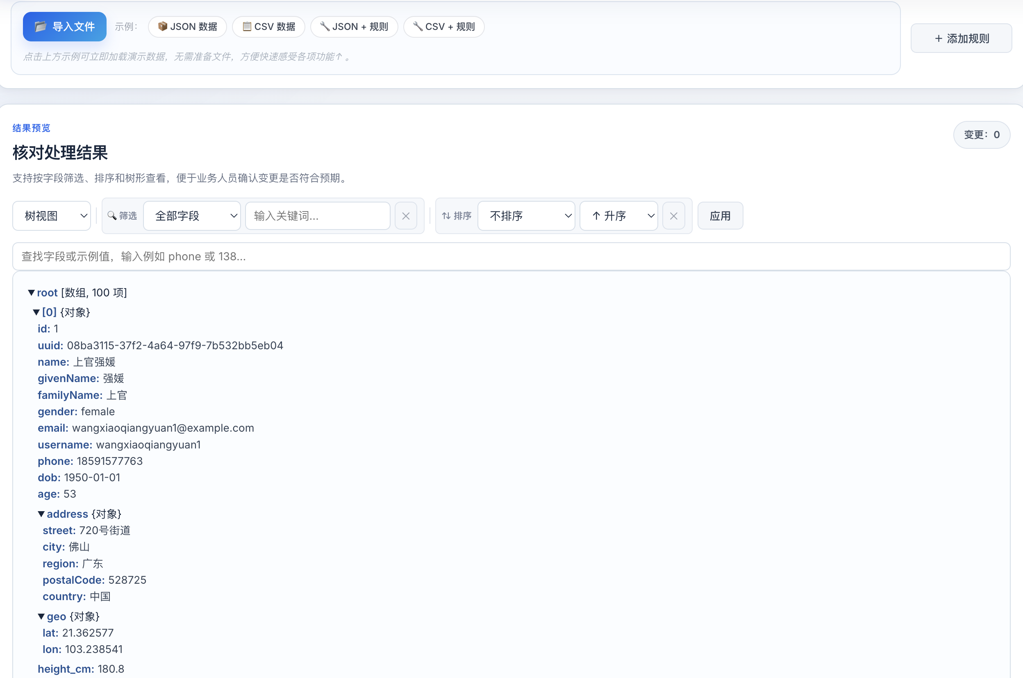Open the 不排序 sort field dropdown
This screenshot has width=1023, height=678.
coord(526,215)
